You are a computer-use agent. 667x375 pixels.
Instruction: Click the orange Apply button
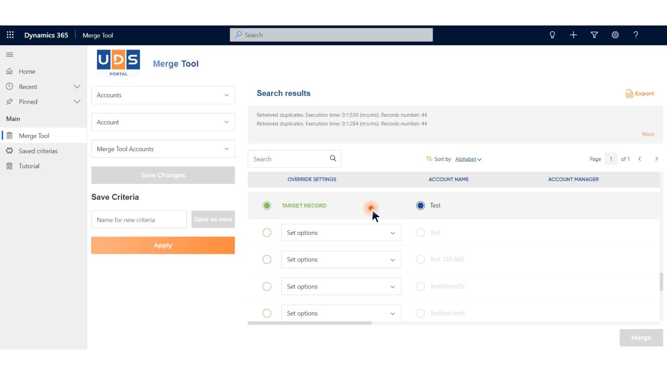(x=163, y=245)
